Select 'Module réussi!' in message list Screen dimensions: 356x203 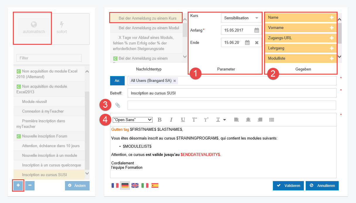35,102
